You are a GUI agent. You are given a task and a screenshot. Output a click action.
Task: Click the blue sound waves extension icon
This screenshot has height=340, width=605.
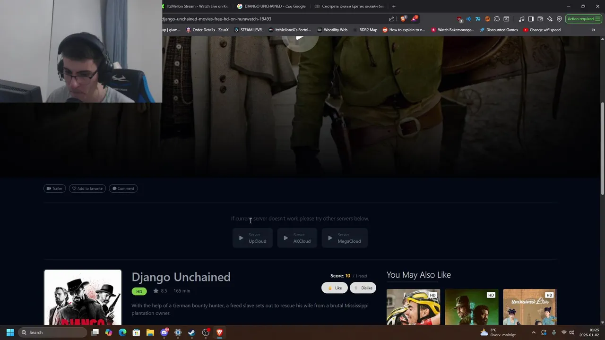click(x=468, y=19)
